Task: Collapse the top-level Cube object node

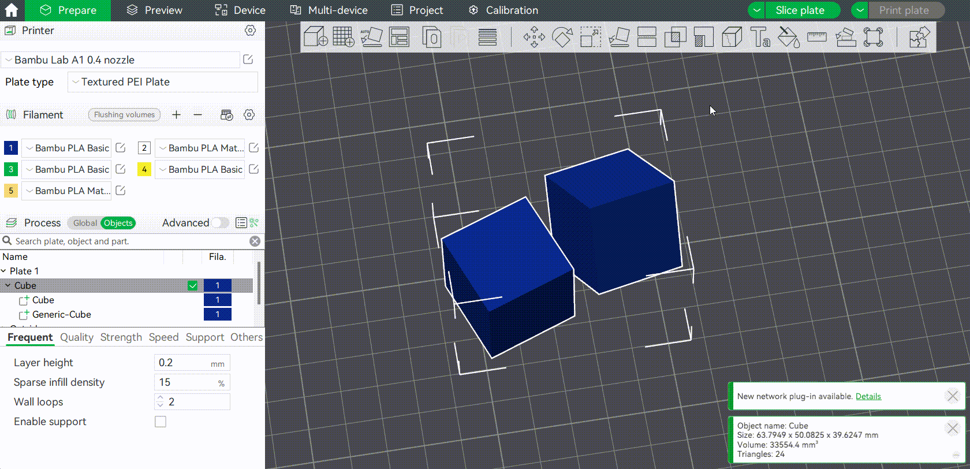Action: tap(8, 285)
